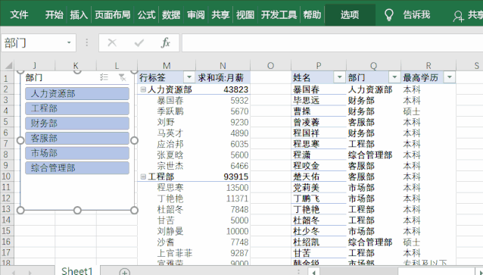This screenshot has width=483, height=275.
Task: Select column Q header
Action: [x=373, y=65]
